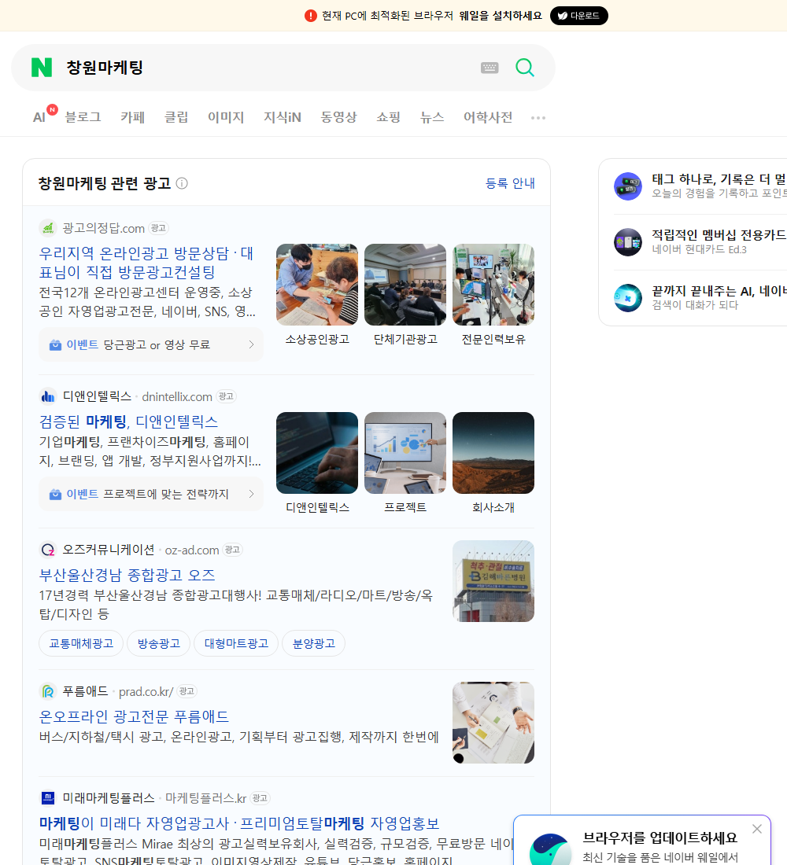Open the 전문인력보유 thumbnail
The width and height of the screenshot is (787, 865).
(x=493, y=285)
